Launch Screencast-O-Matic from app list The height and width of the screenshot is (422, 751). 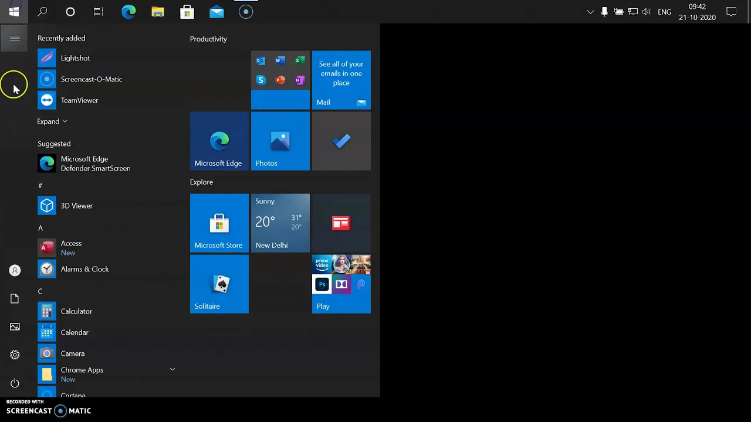106,79
